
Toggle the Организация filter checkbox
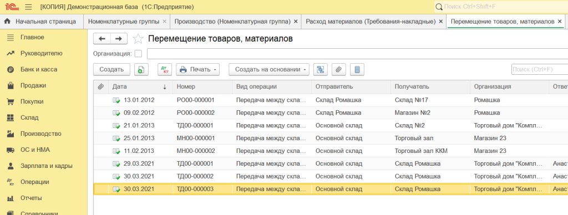[138, 54]
